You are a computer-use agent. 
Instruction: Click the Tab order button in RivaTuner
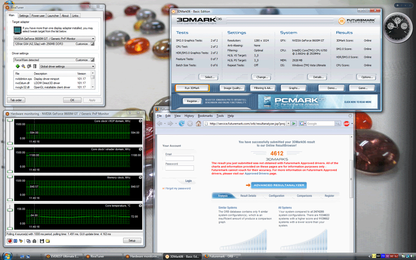[16, 100]
